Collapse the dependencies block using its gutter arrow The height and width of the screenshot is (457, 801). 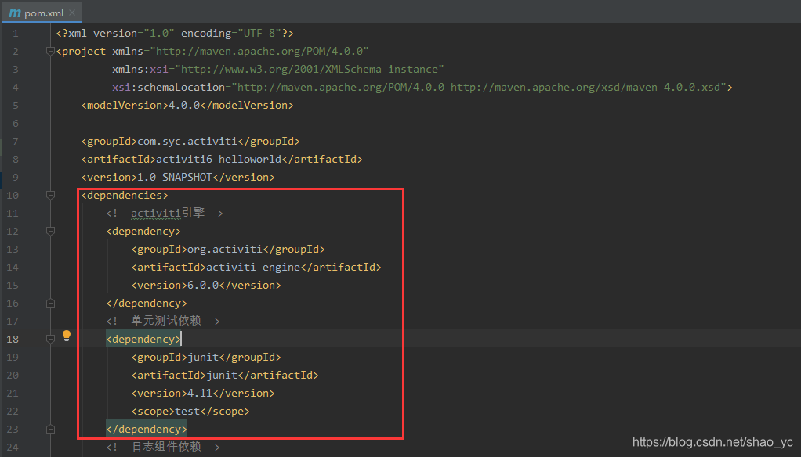coord(50,194)
